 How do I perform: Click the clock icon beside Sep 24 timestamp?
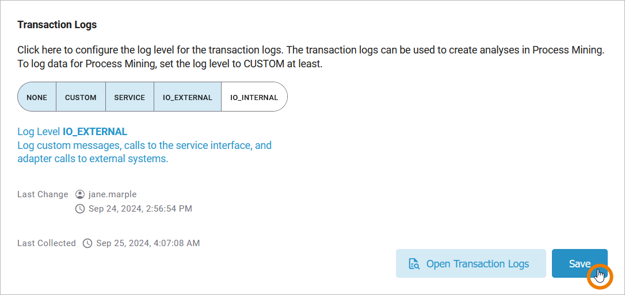point(80,209)
